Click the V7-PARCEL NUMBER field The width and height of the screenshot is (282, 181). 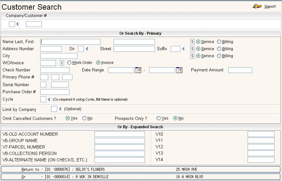[120, 147]
